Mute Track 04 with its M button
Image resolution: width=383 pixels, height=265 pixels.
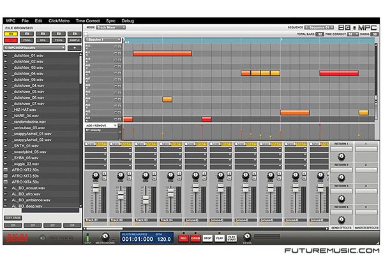pos(179,178)
